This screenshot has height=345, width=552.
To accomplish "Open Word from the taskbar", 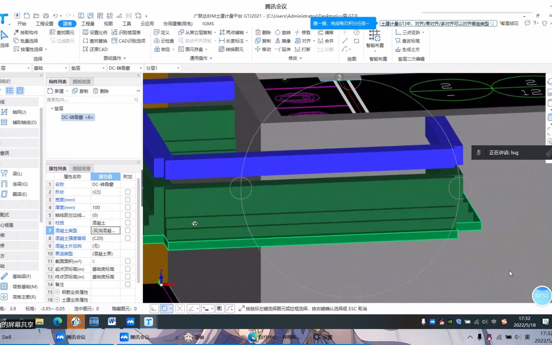I will [112, 322].
